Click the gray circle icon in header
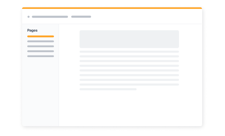The width and height of the screenshot is (225, 136). (29, 17)
